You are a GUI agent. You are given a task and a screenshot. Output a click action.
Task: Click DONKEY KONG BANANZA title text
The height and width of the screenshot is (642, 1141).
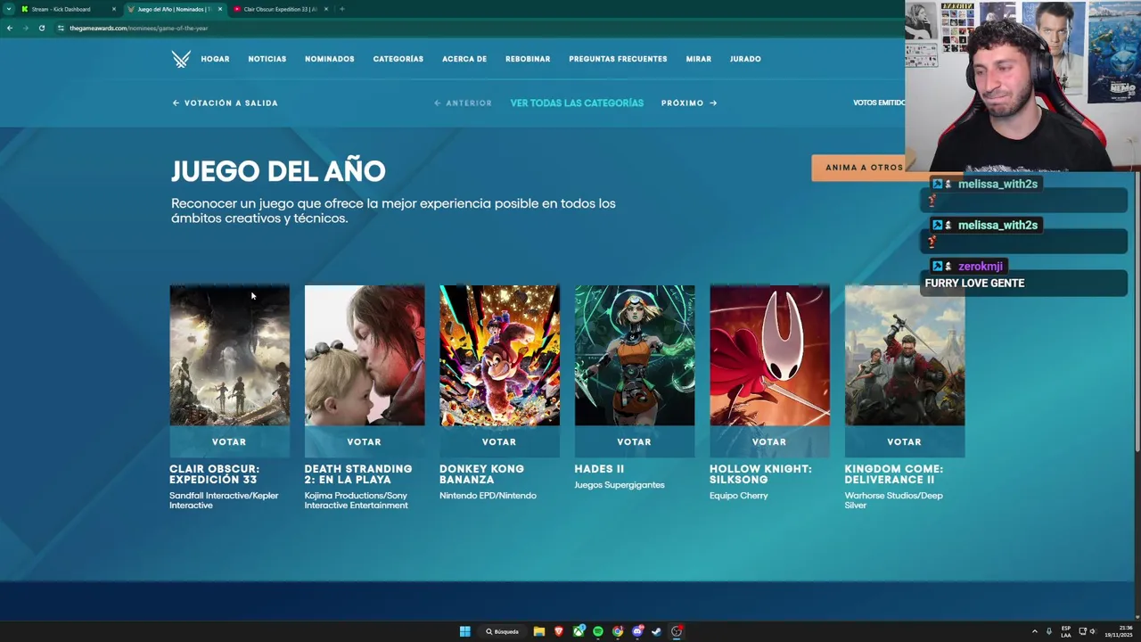[481, 473]
